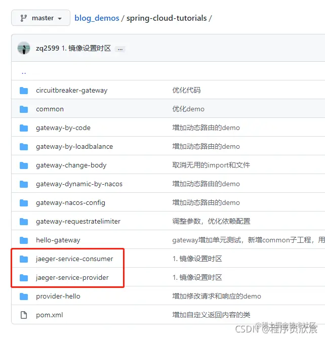Open commit message on hello-gateway row
The image size is (325, 338).
pyautogui.click(x=249, y=240)
